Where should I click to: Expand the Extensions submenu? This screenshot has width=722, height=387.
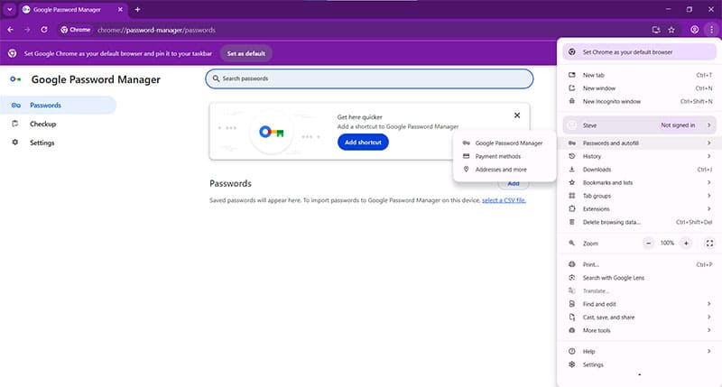[x=639, y=209]
